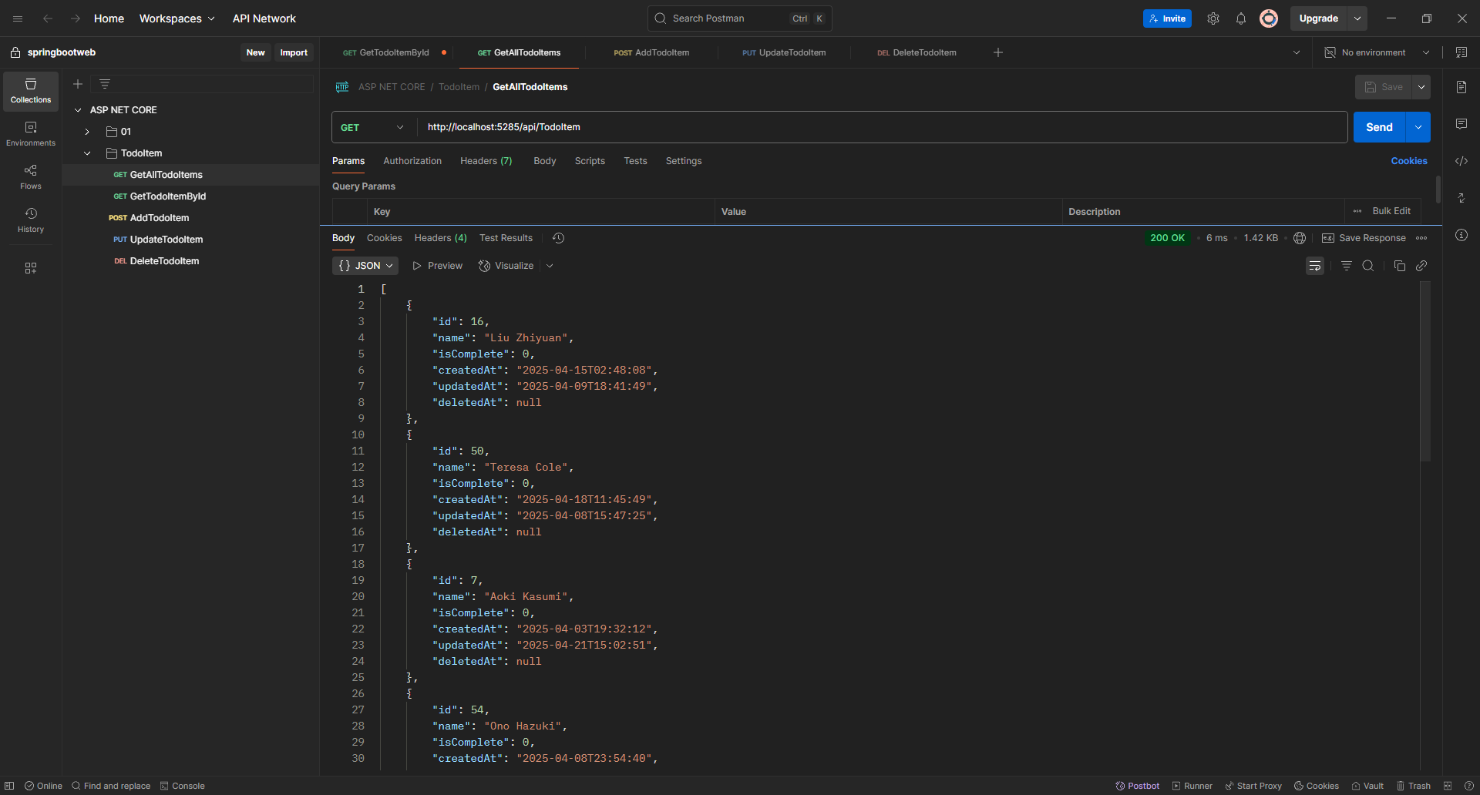This screenshot has height=795, width=1480.
Task: Toggle word wrap in the response viewer
Action: pyautogui.click(x=1314, y=266)
